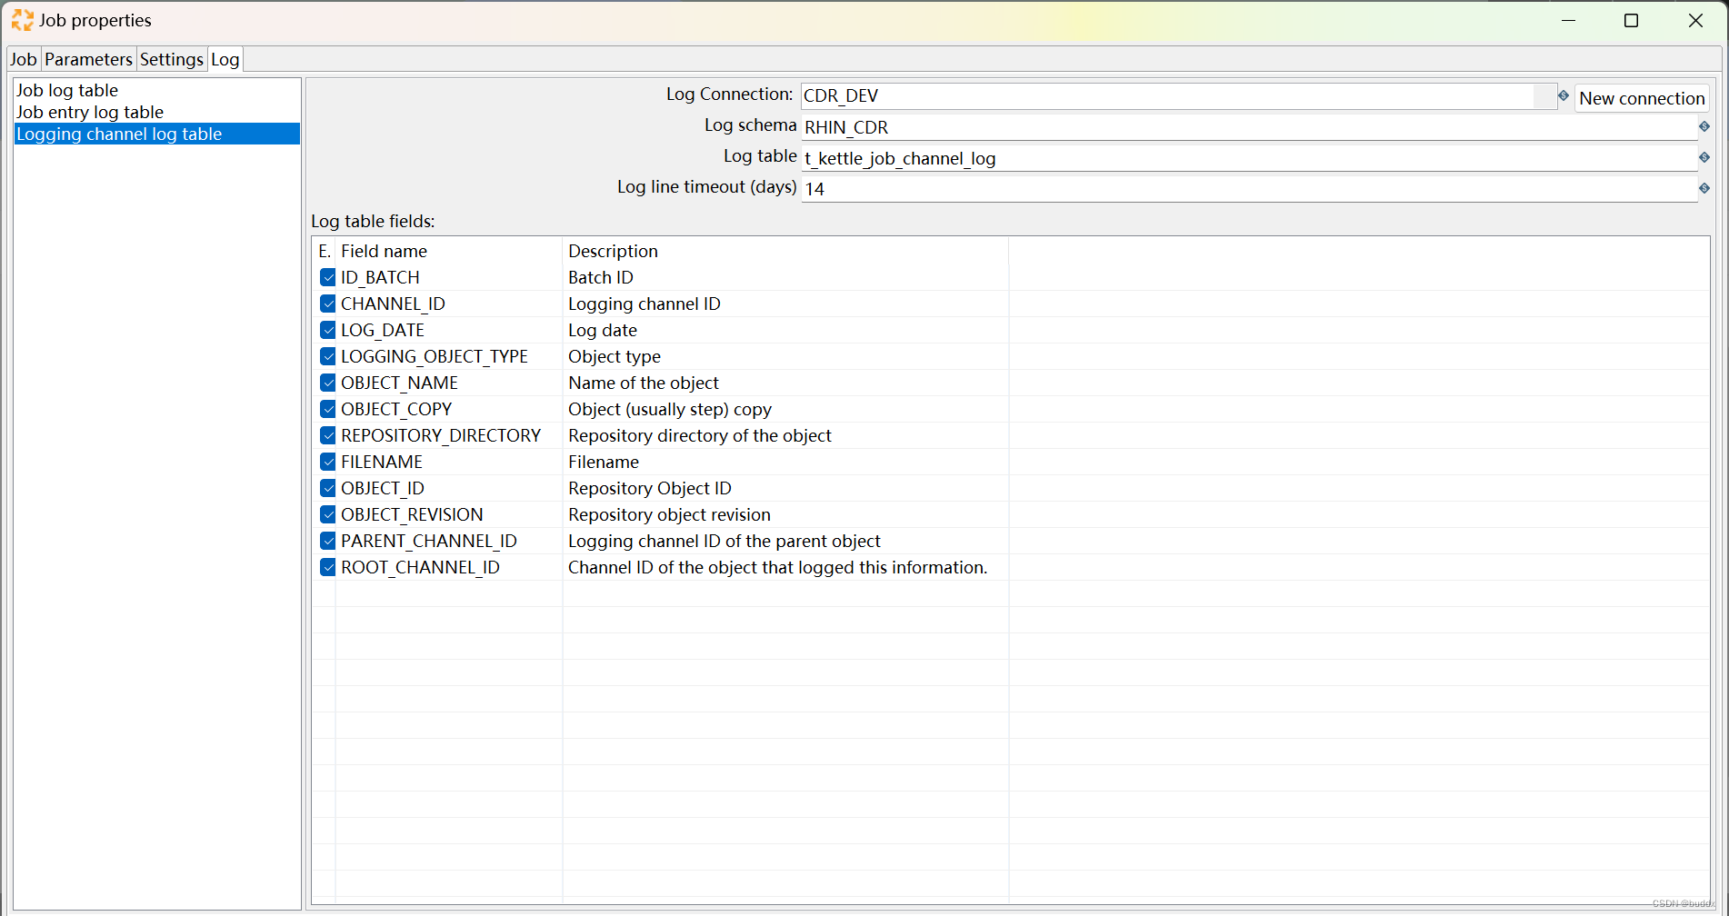The image size is (1729, 916).
Task: Toggle the OBJECT_ID field checkbox
Action: coord(328,488)
